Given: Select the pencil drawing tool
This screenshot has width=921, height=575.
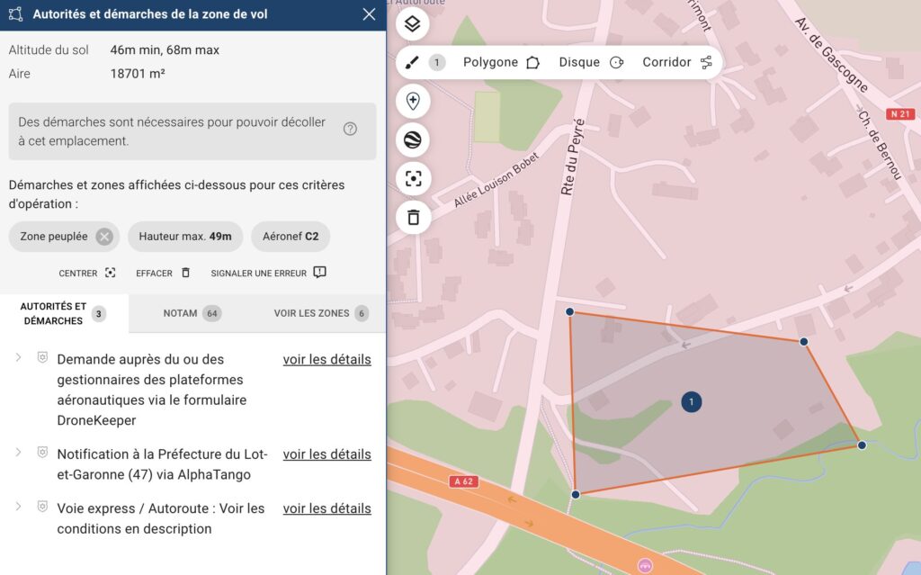Looking at the screenshot, I should click(x=413, y=62).
